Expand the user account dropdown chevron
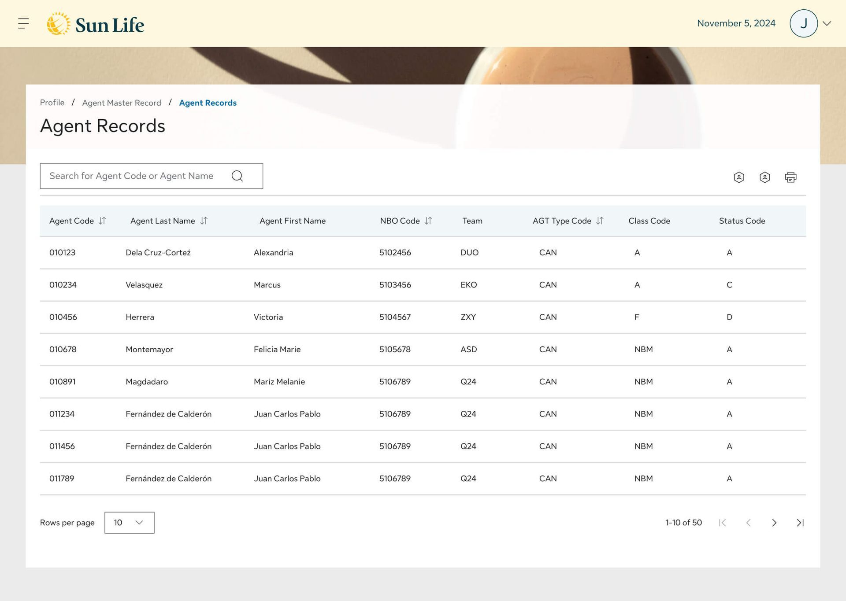The image size is (846, 601). coord(827,23)
